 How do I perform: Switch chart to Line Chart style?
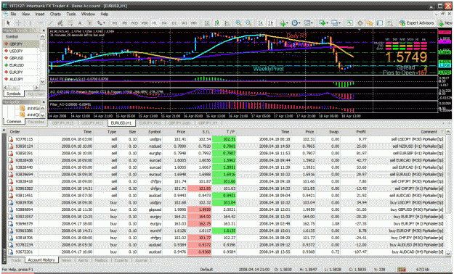coord(227,23)
